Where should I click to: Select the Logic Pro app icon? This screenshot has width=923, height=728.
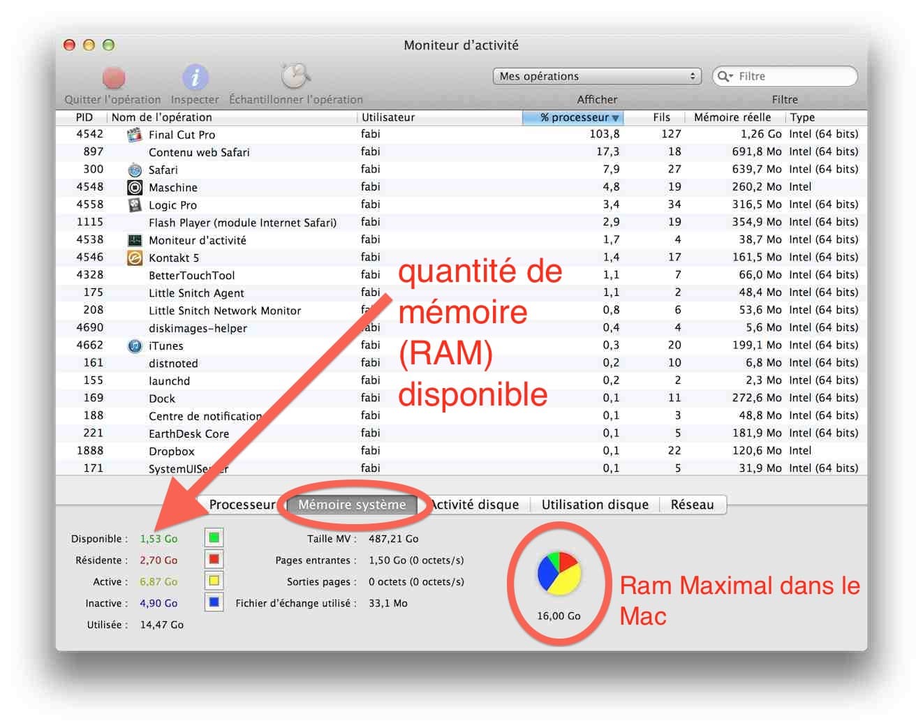click(135, 205)
